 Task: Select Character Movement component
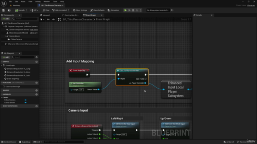[x=23, y=44]
